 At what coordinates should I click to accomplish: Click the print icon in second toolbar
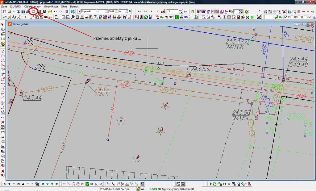[x=119, y=17]
